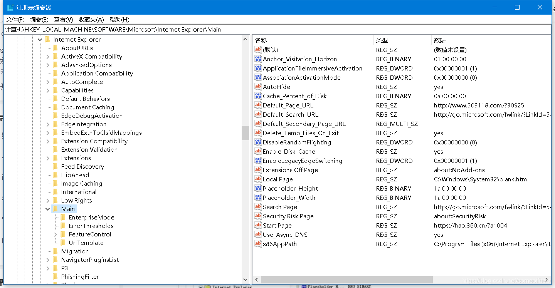Click the icon of Placeholder_Height
This screenshot has height=288, width=555.
[258, 188]
